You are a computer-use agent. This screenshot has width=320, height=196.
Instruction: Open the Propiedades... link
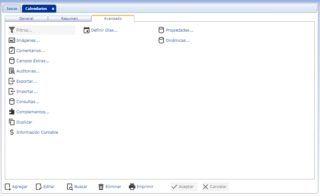(179, 30)
